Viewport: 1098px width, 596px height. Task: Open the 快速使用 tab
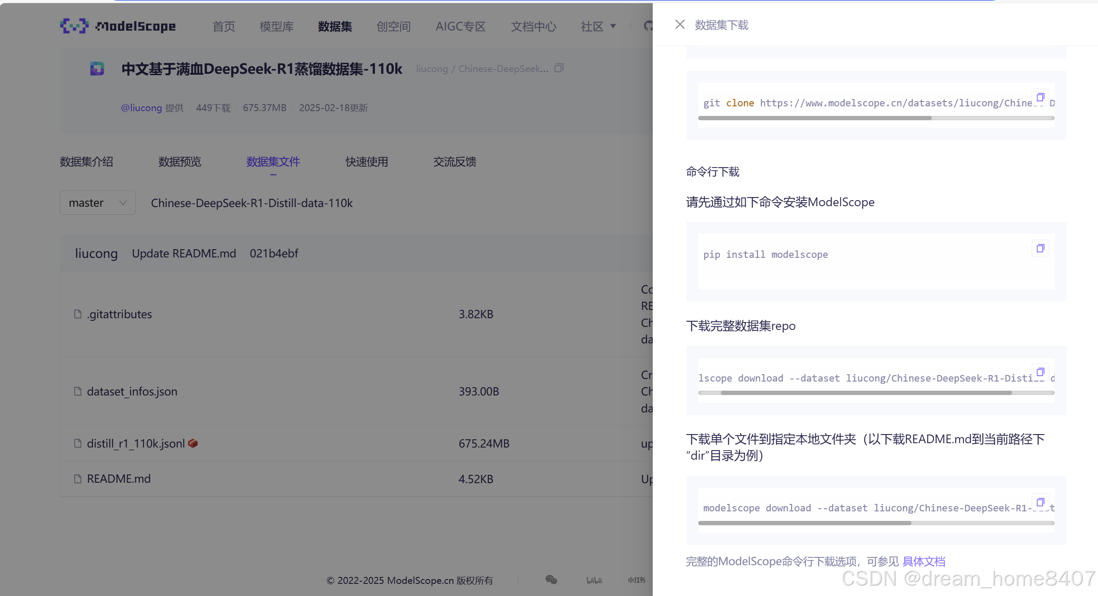[x=366, y=162]
